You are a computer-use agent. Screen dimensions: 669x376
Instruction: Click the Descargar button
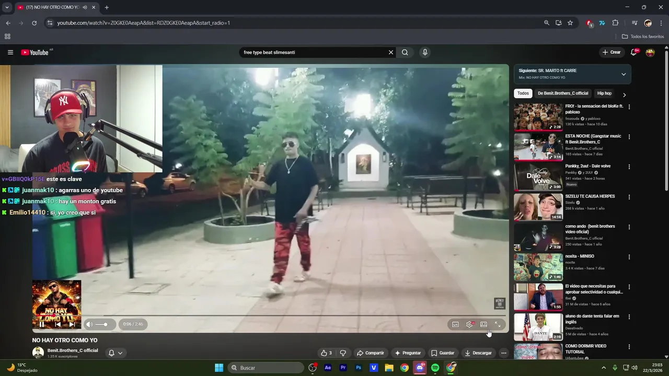[x=478, y=353]
